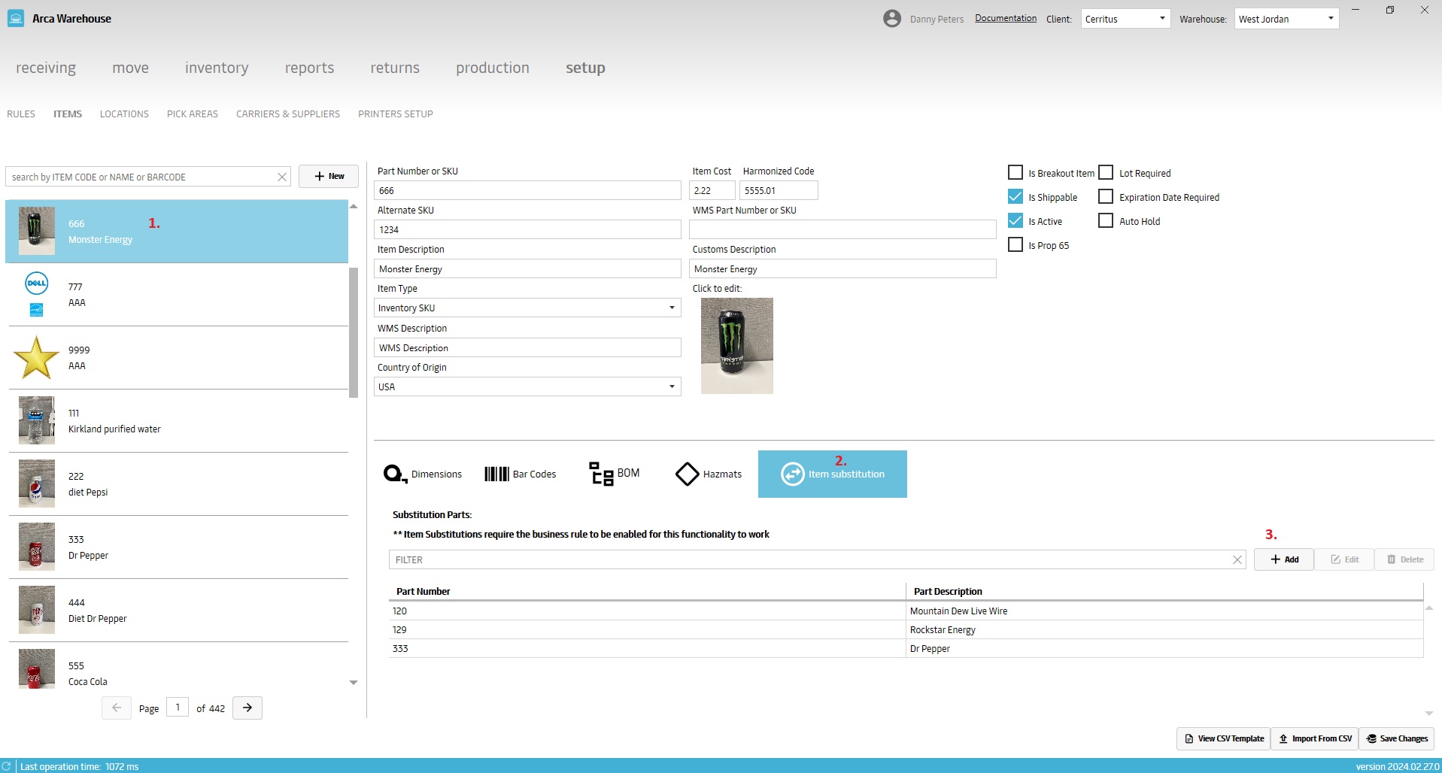Clear the item search box with the X icon
This screenshot has height=773, width=1442.
click(282, 177)
